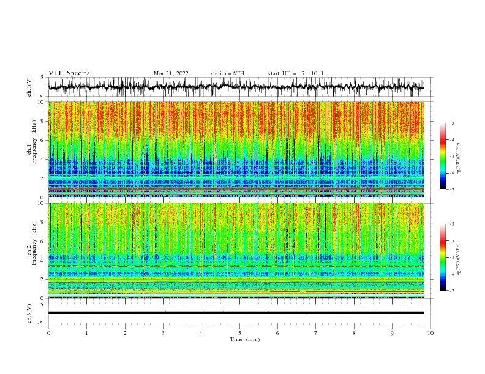Click the -3 label on ch.1 color bar
Screen dimensions: 485x374
pyautogui.click(x=452, y=123)
